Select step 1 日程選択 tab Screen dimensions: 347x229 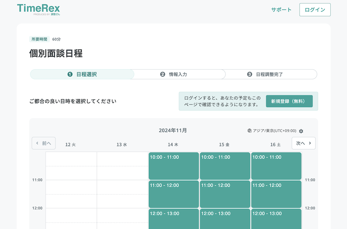point(82,74)
